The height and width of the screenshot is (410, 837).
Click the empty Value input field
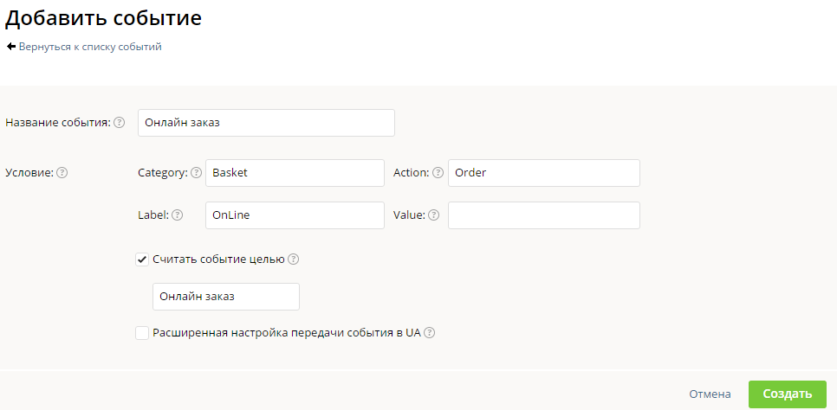point(543,215)
